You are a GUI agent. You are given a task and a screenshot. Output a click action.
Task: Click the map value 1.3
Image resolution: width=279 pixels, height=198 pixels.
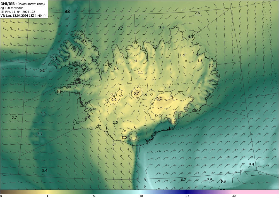pos(200,61)
